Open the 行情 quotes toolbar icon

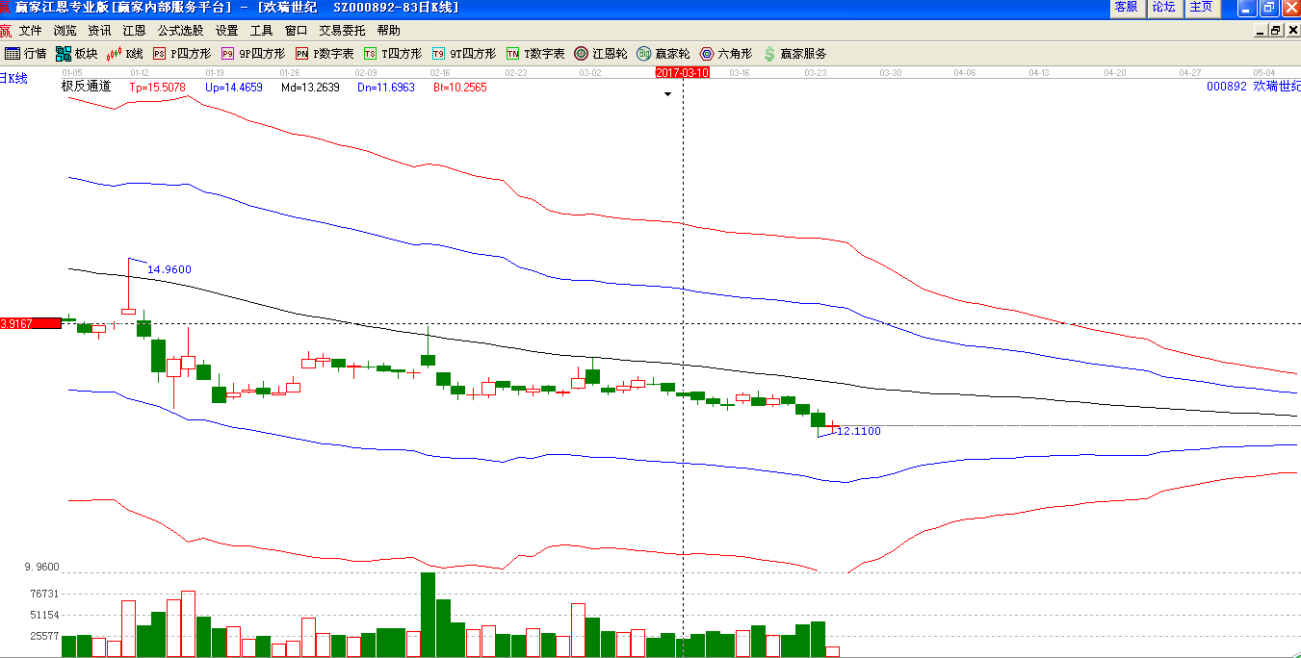[26, 54]
